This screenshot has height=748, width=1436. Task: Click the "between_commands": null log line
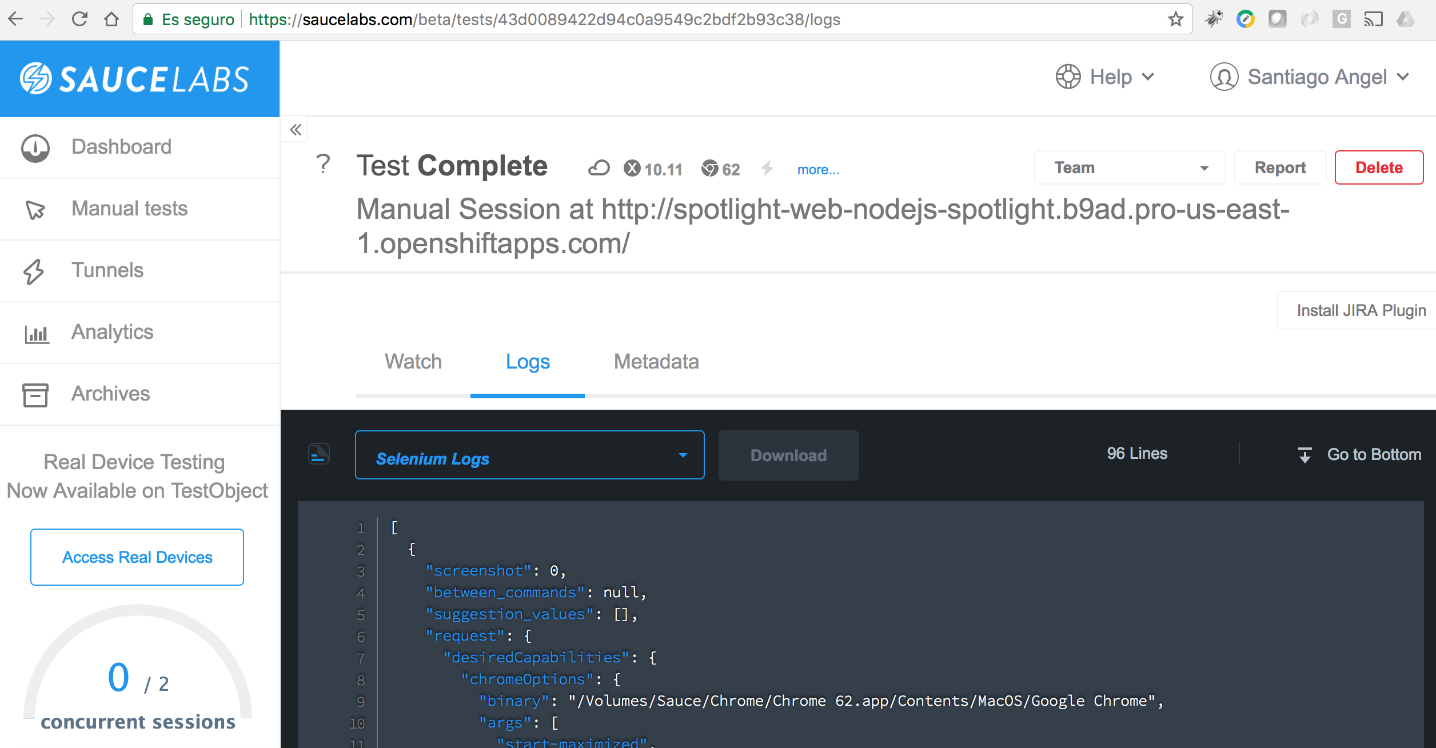(536, 593)
